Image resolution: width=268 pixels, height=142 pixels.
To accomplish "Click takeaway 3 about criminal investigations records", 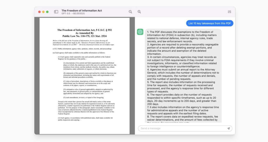I will [x=182, y=62].
